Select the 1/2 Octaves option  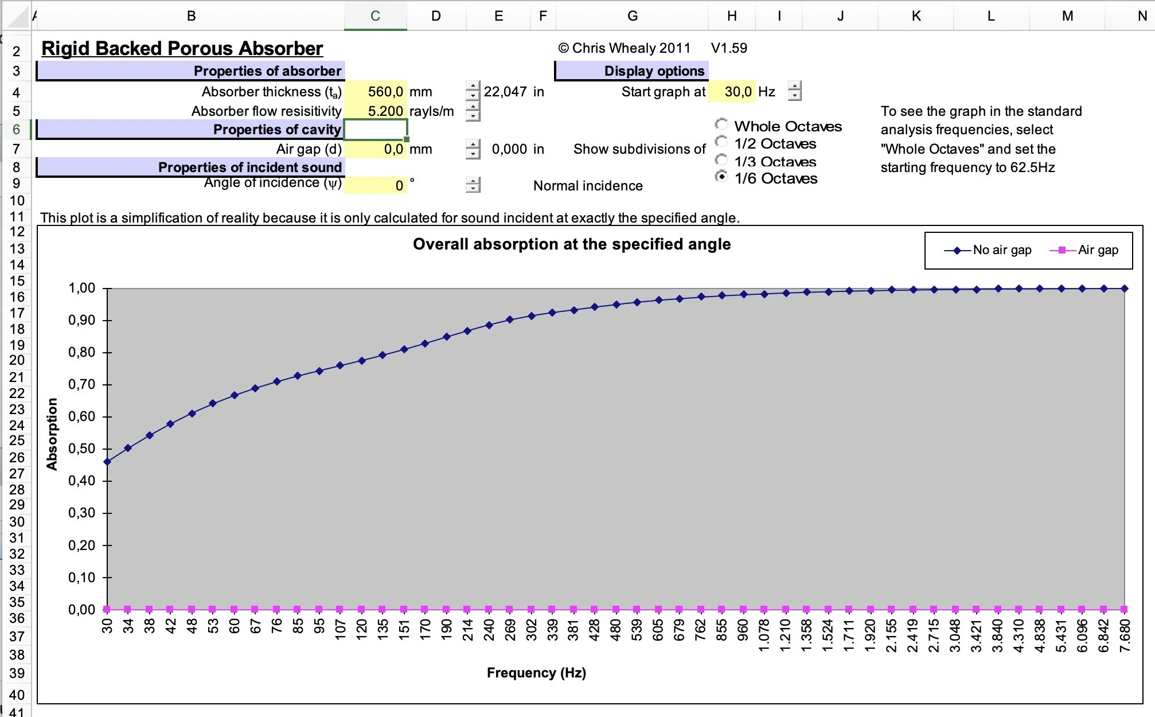pos(721,142)
